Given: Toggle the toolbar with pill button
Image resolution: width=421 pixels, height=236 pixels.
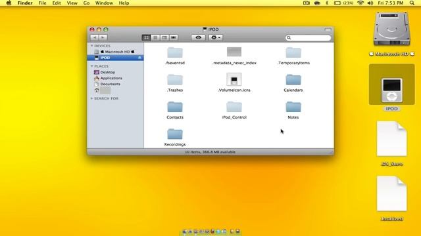Looking at the screenshot, I should (328, 29).
